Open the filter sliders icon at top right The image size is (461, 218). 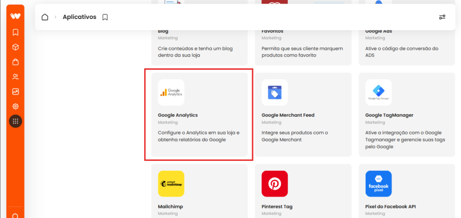click(x=442, y=17)
